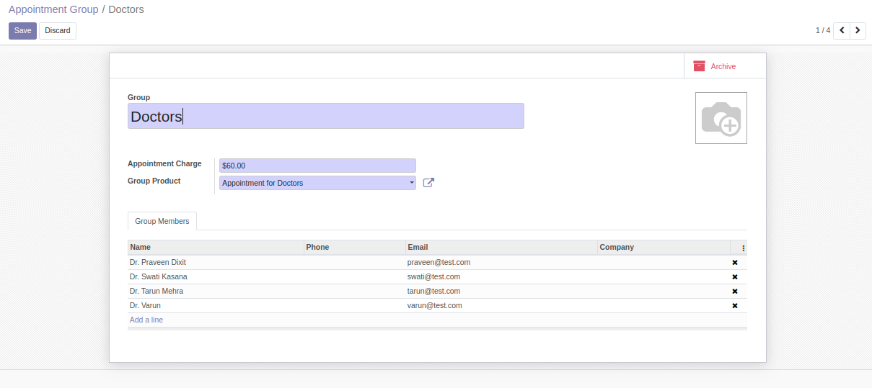
Task: Navigate to Appointment Group breadcrumb
Action: point(53,9)
